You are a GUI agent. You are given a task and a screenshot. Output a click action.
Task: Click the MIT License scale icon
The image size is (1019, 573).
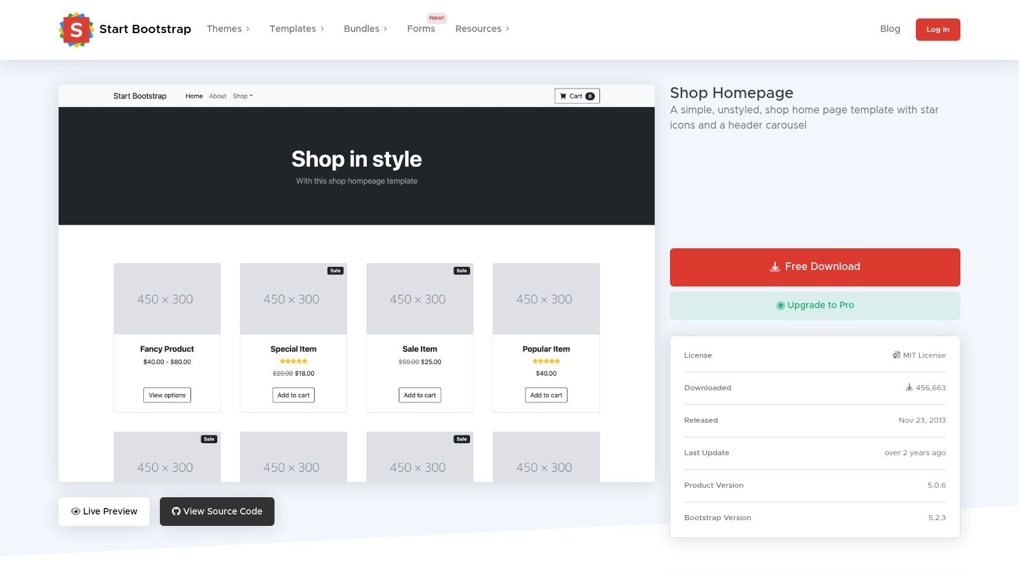(x=897, y=355)
